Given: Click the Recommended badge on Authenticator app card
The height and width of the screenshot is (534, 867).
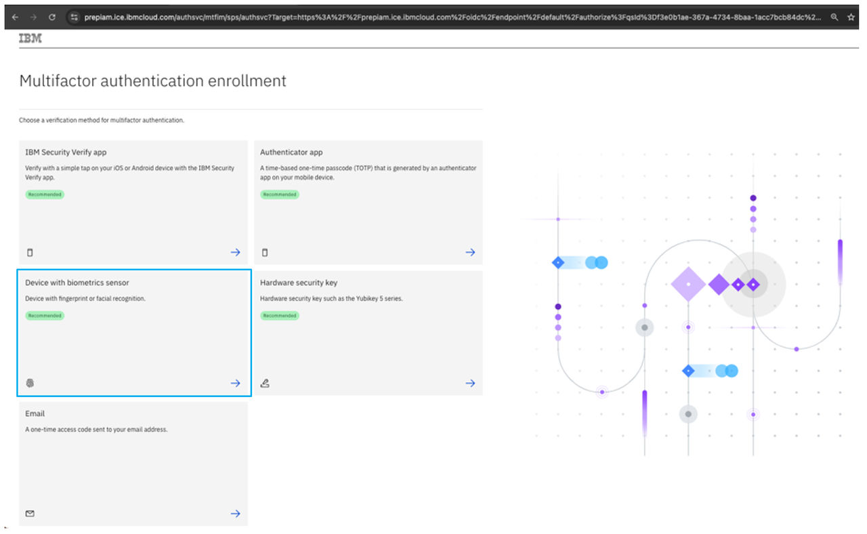Looking at the screenshot, I should click(279, 194).
